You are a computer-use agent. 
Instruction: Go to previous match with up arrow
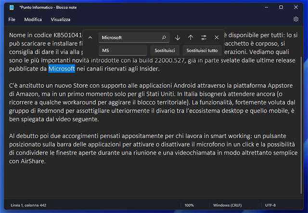click(191, 37)
